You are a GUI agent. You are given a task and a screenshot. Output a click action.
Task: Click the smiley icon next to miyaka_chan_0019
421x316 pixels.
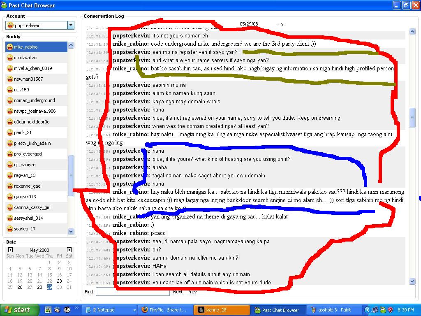click(x=10, y=69)
